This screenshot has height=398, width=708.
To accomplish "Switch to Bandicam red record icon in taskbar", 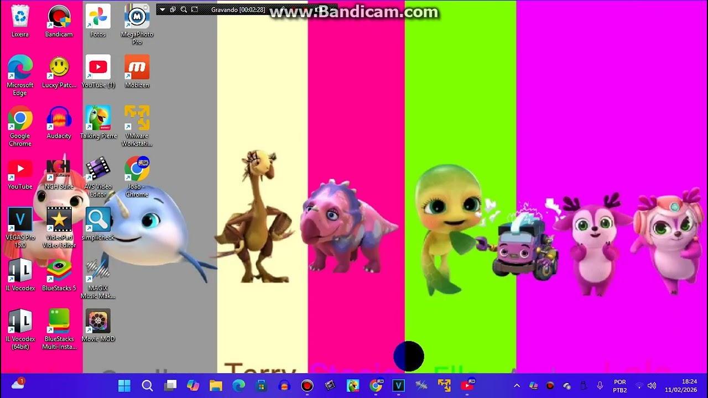I will pos(307,385).
